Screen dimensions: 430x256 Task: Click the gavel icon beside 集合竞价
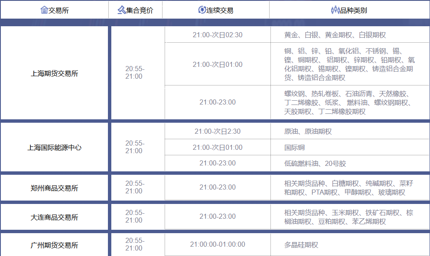[x=121, y=10]
